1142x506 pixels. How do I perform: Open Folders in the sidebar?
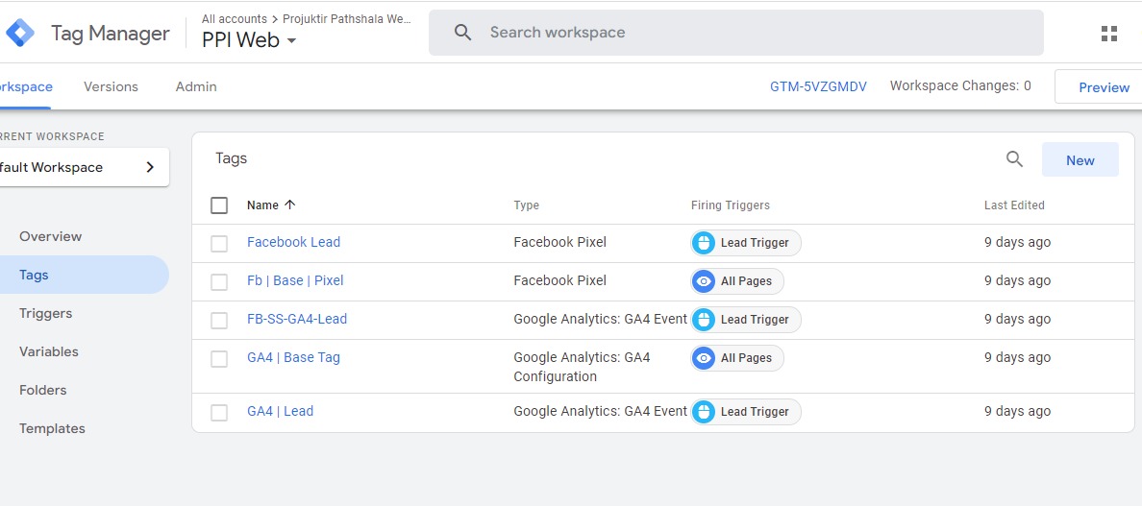point(43,391)
